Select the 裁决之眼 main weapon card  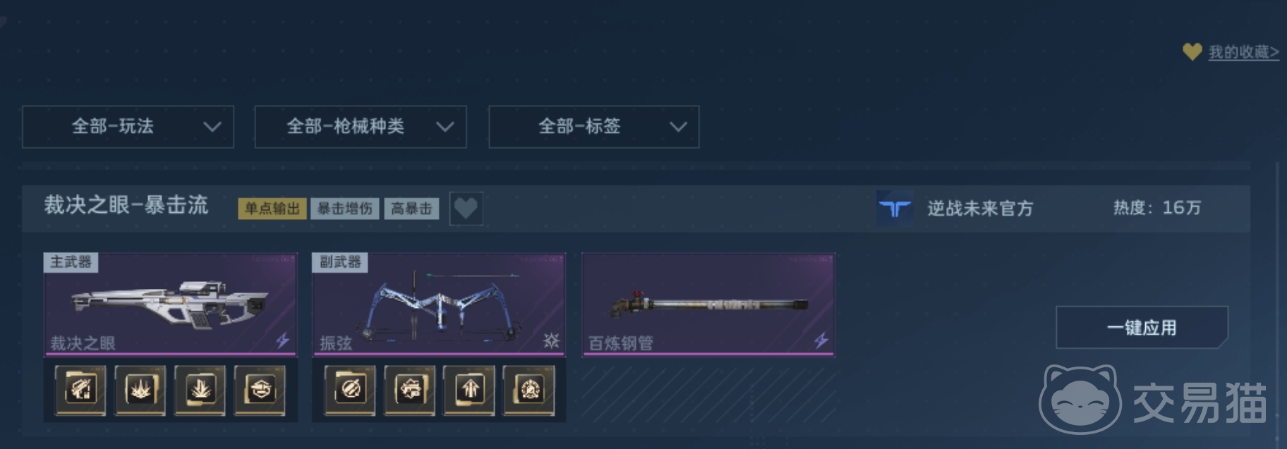pos(170,305)
